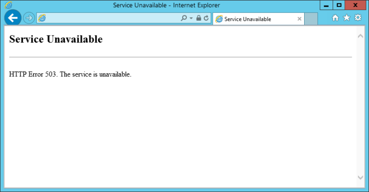Go back using the Back arrow button
369x192 pixels.
[x=12, y=18]
